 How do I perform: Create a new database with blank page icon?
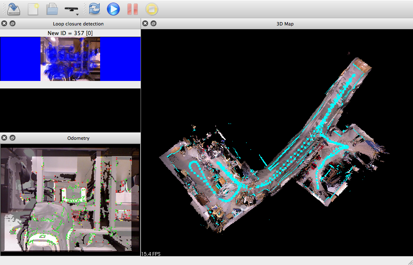tap(33, 9)
